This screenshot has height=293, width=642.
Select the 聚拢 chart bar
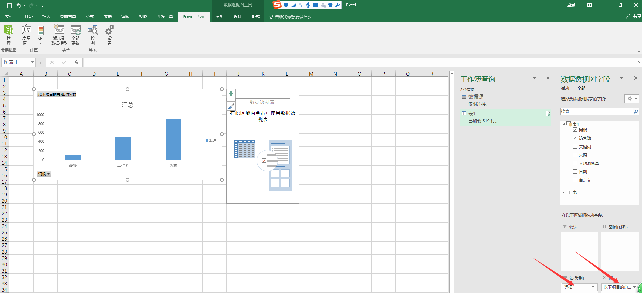pyautogui.click(x=73, y=157)
